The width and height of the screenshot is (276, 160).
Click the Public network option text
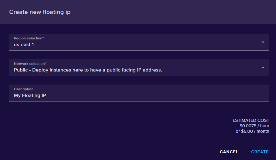coord(88,70)
